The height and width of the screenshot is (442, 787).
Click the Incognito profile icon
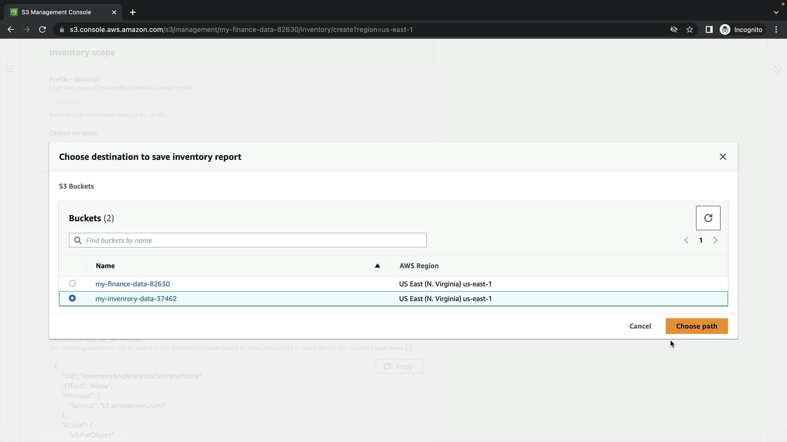pos(725,29)
